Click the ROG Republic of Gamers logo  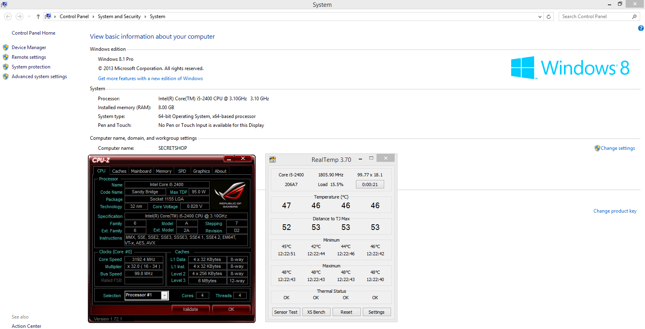(x=230, y=194)
